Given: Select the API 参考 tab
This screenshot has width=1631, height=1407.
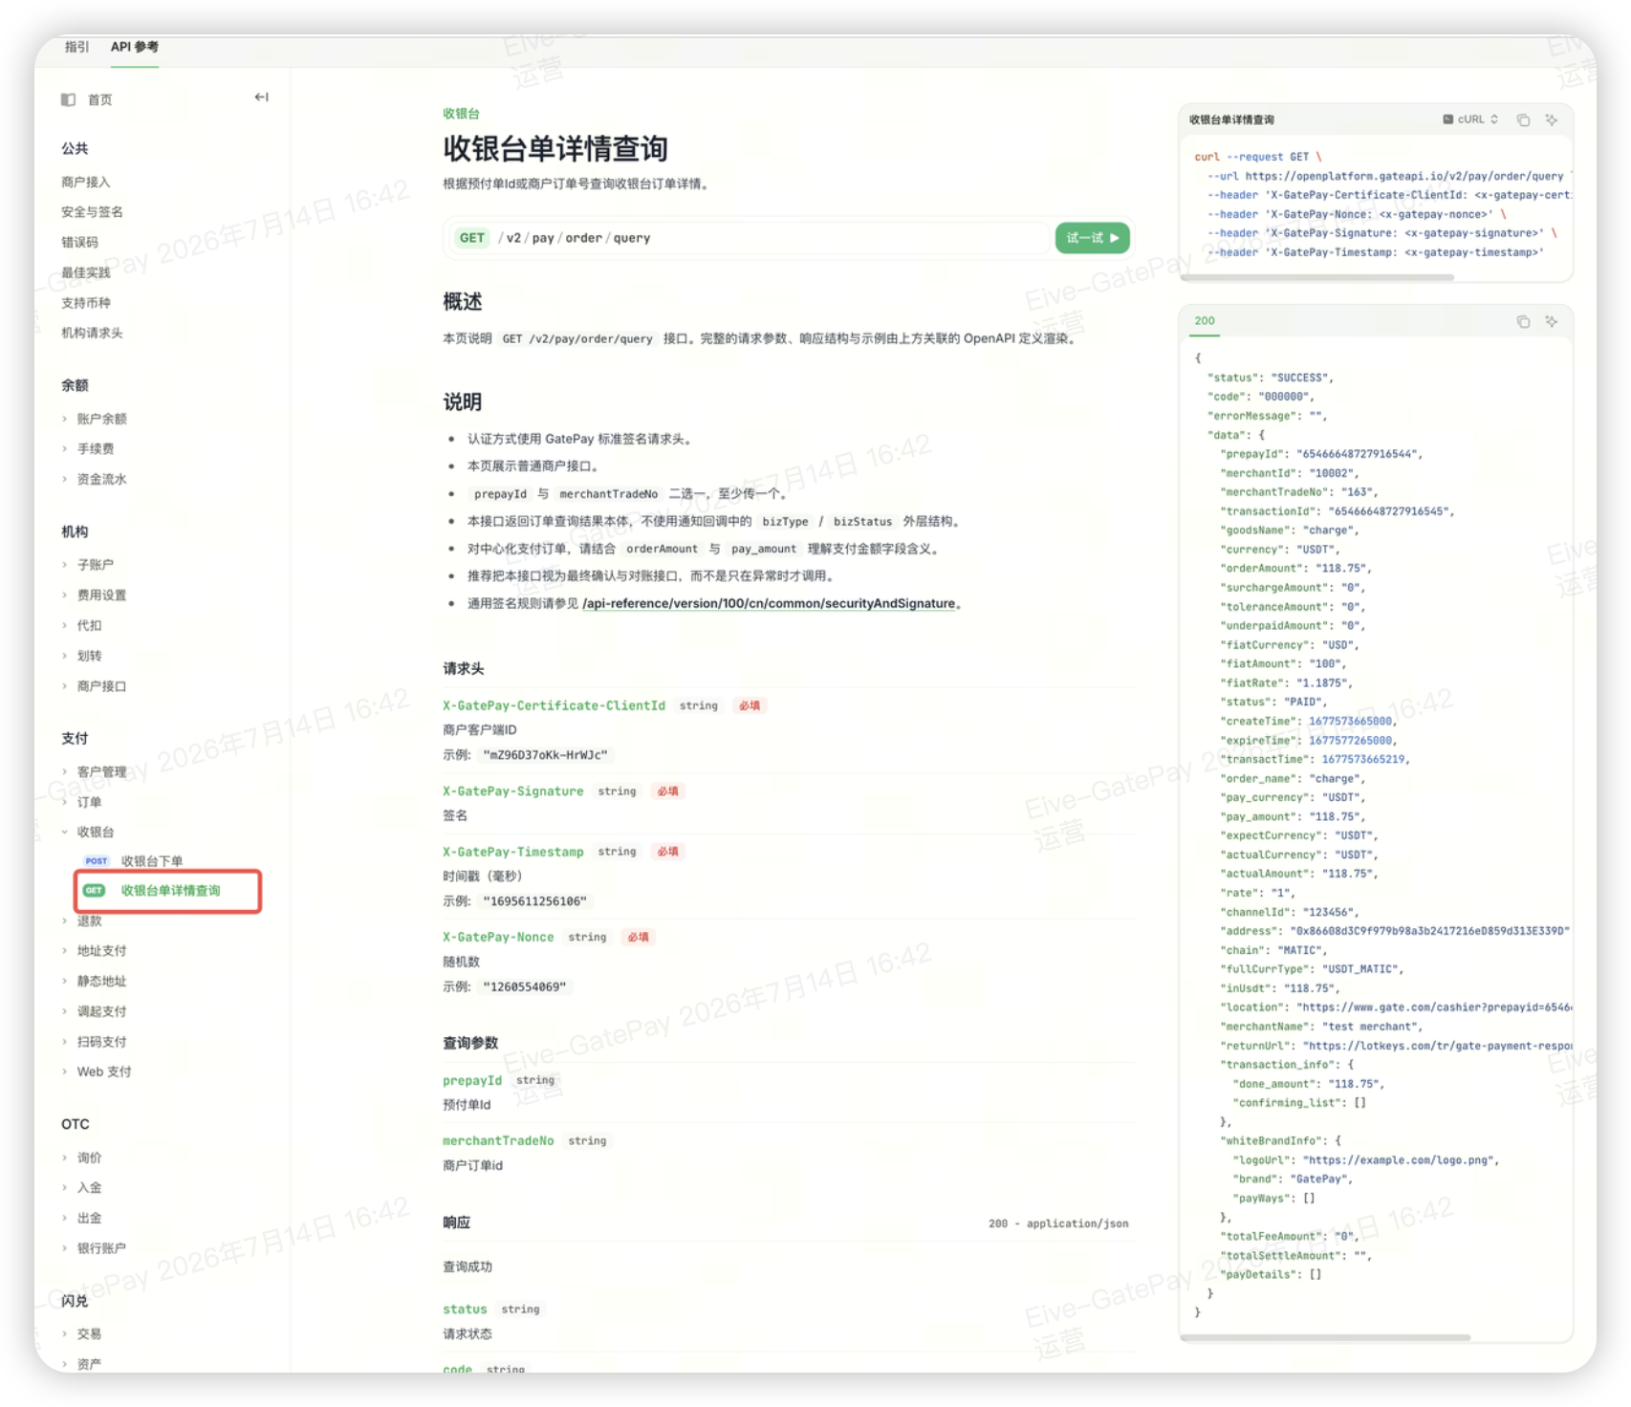Looking at the screenshot, I should point(135,47).
